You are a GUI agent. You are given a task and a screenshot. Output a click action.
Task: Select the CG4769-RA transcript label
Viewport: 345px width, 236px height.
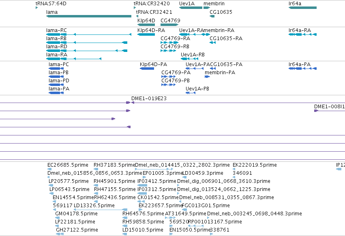point(176,38)
